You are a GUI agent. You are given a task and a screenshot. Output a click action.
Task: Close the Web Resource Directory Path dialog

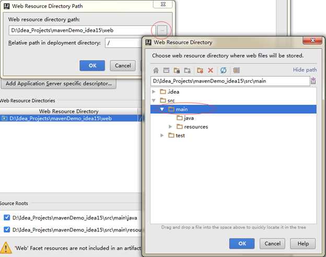click(x=163, y=4)
